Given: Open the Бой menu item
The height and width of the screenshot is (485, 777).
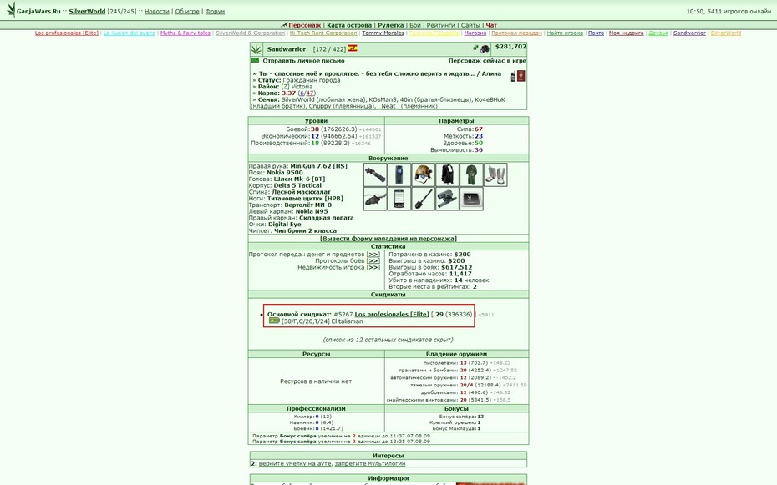Looking at the screenshot, I should point(414,25).
